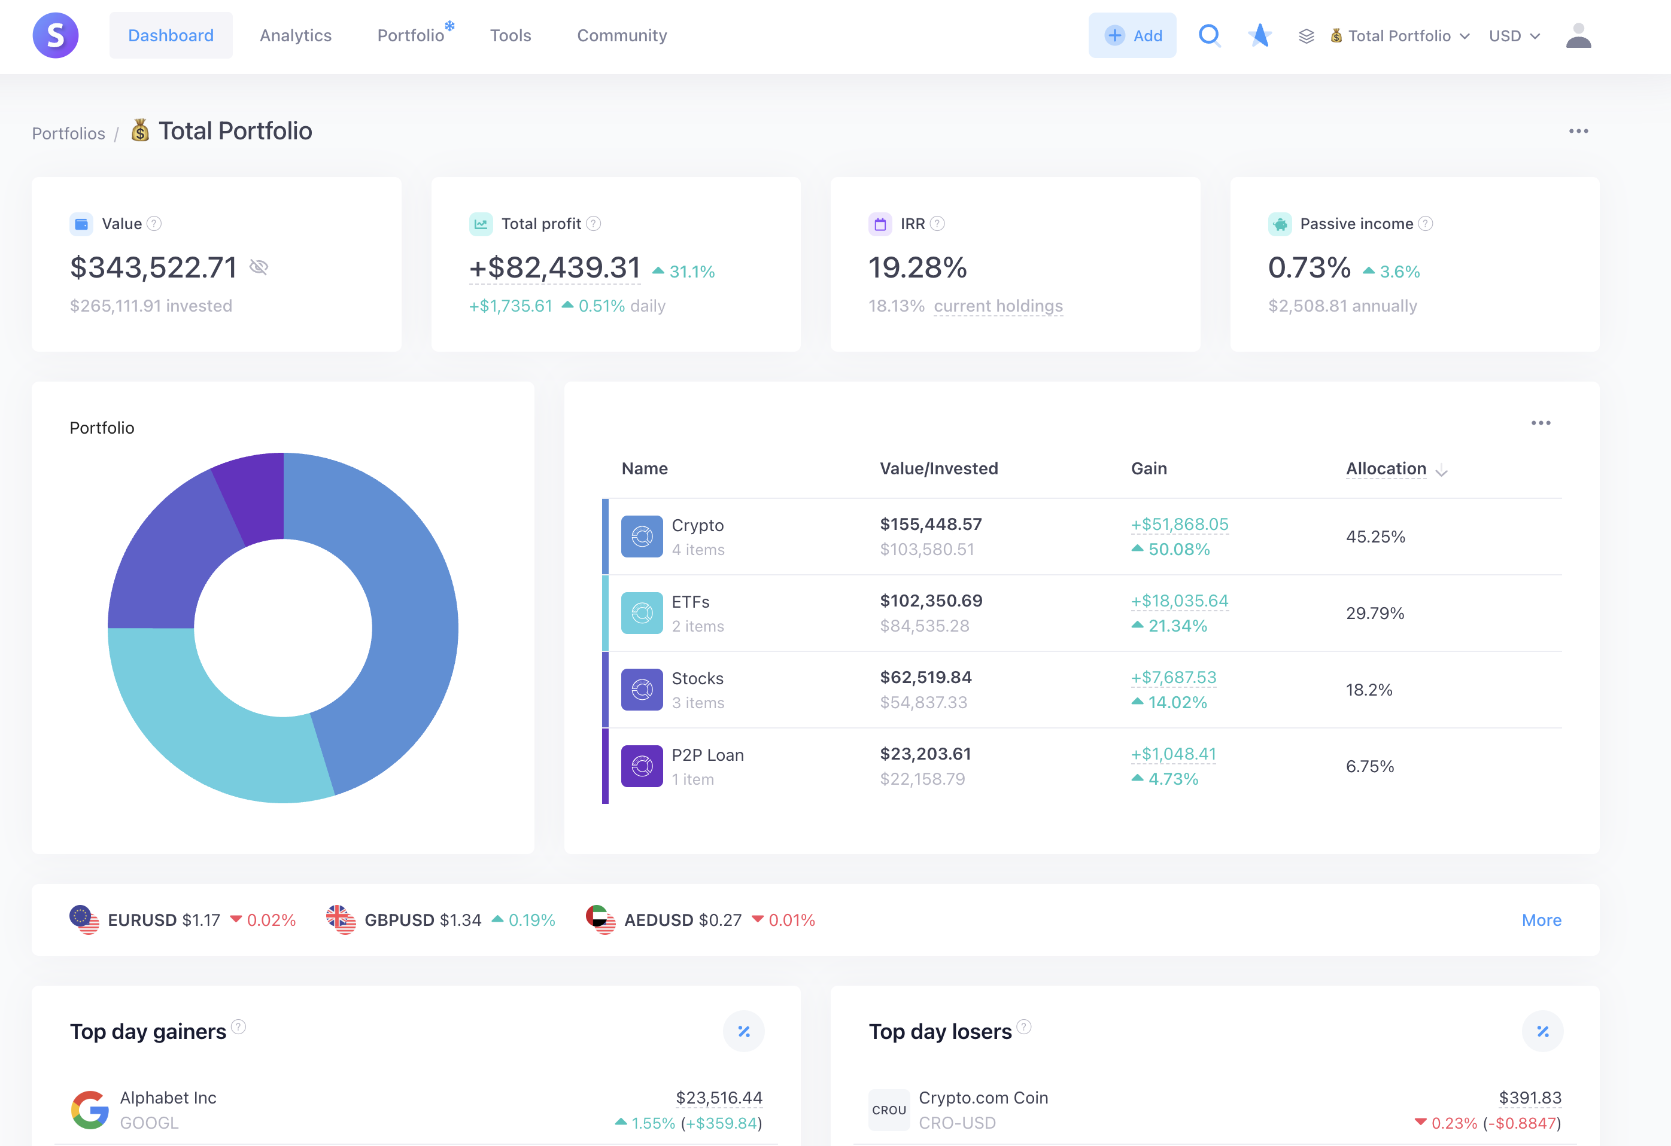
Task: Click the purple S logo icon
Action: click(x=56, y=35)
